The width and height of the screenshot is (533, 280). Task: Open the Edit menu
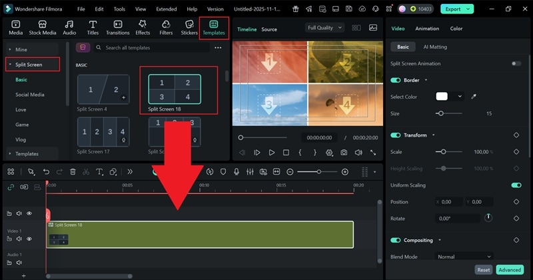99,9
